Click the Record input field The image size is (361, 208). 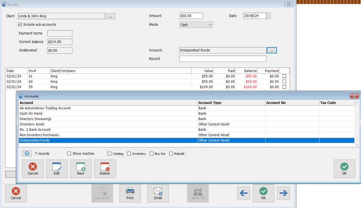click(223, 59)
